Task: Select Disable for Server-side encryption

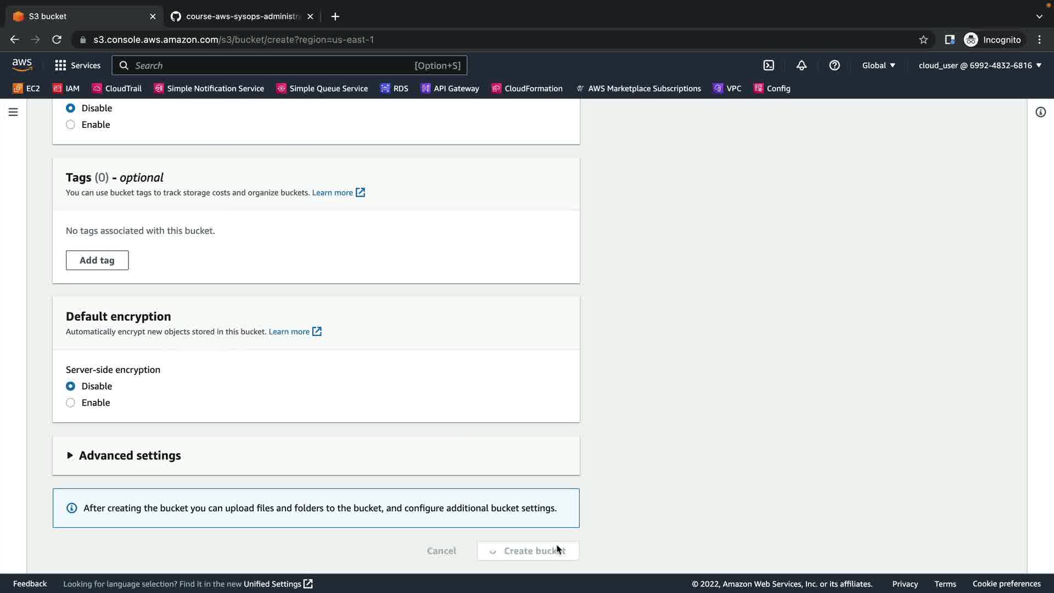Action: pos(70,387)
